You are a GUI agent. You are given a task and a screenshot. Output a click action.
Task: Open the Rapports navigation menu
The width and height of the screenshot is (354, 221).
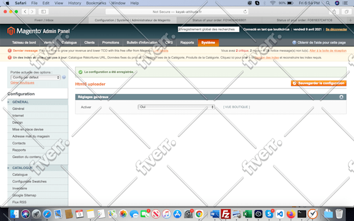point(187,43)
